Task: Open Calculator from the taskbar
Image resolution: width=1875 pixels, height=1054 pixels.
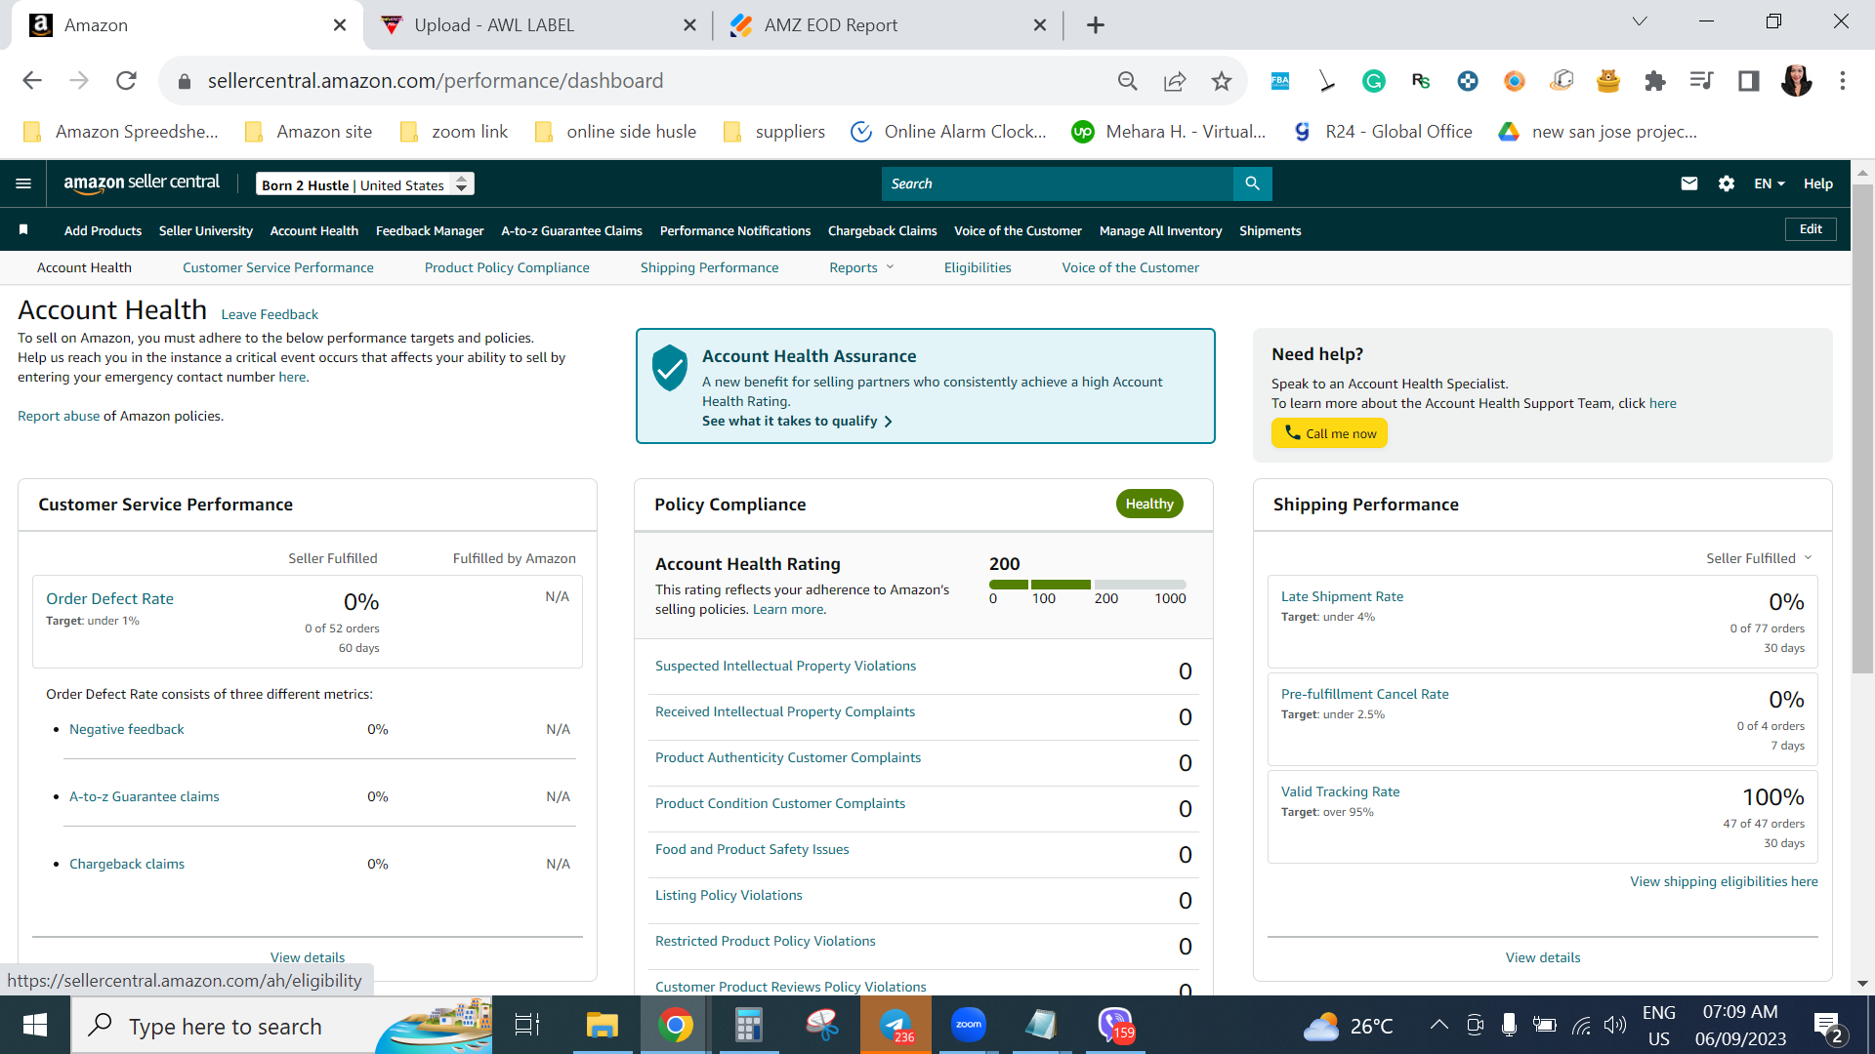Action: [x=748, y=1025]
